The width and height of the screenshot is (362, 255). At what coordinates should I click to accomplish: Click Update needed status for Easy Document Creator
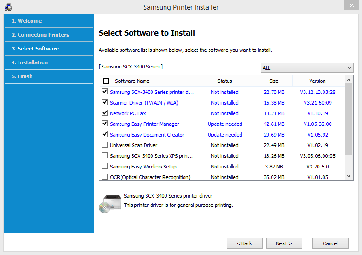click(x=225, y=134)
